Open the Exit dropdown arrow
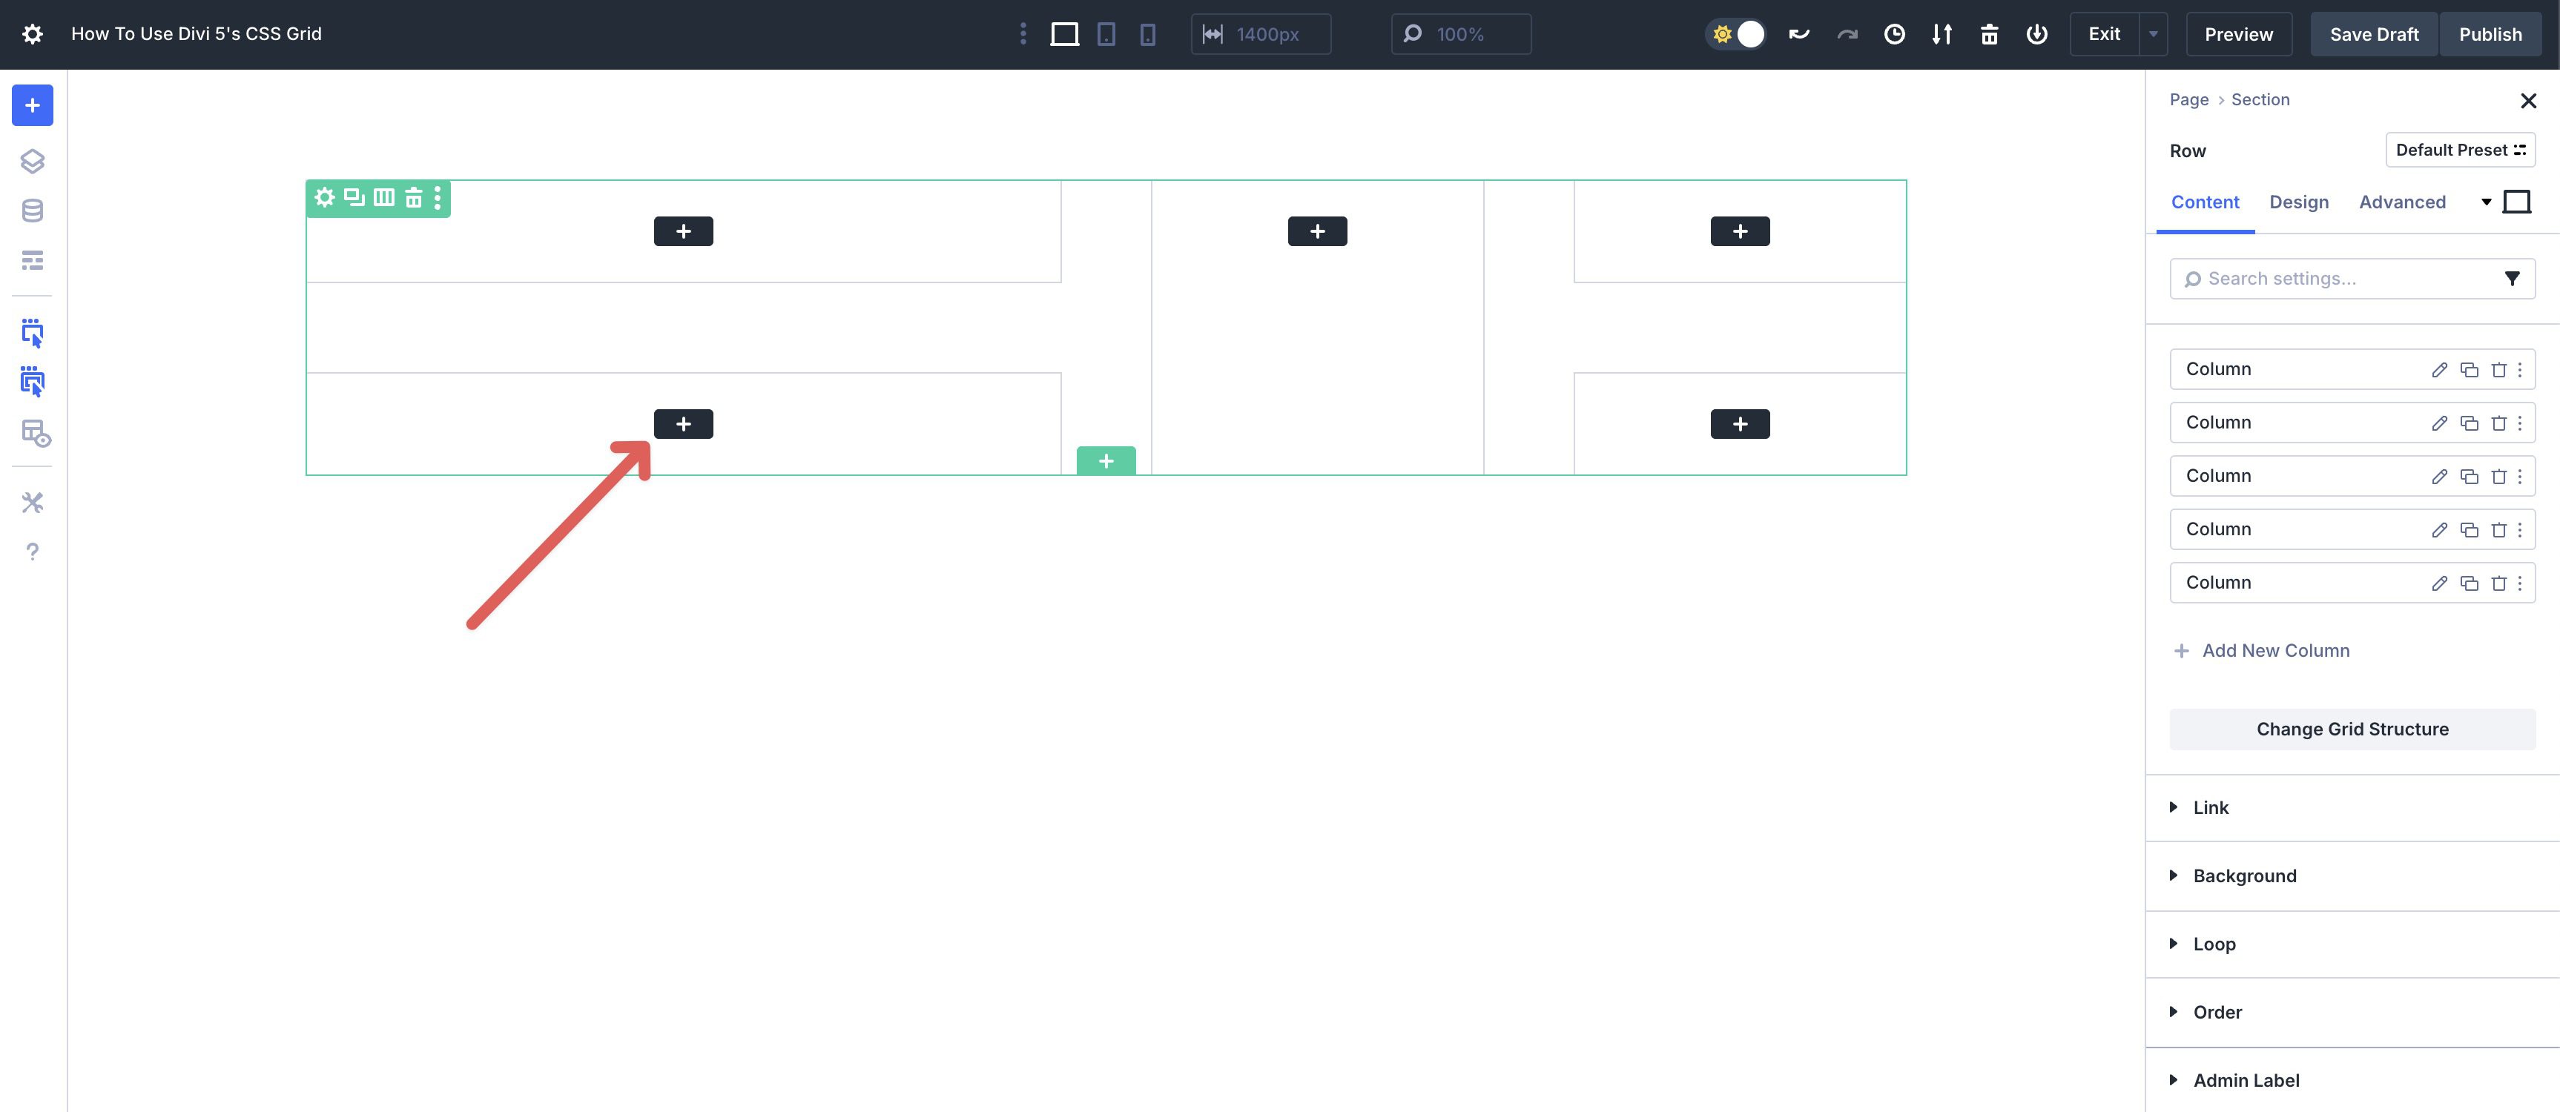Viewport: 2560px width, 1112px height. tap(2153, 33)
